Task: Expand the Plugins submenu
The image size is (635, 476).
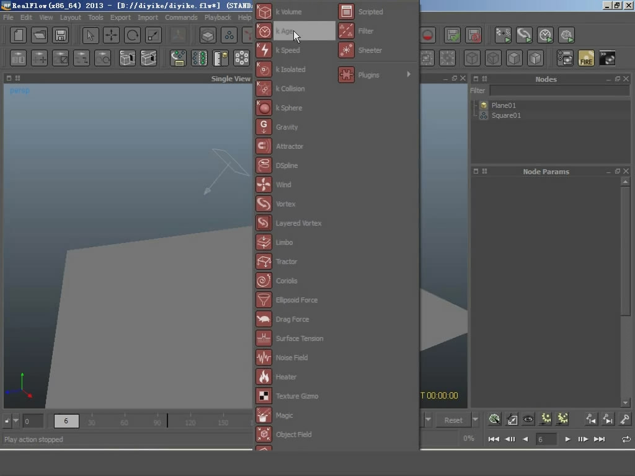Action: [x=377, y=75]
